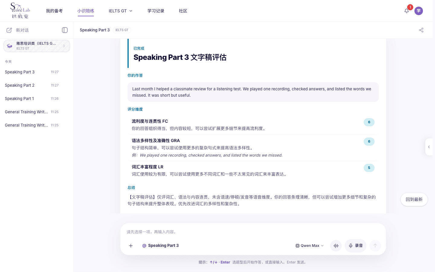Image resolution: width=435 pixels, height=272 pixels.
Task: Open 社区 tab
Action: 183,11
